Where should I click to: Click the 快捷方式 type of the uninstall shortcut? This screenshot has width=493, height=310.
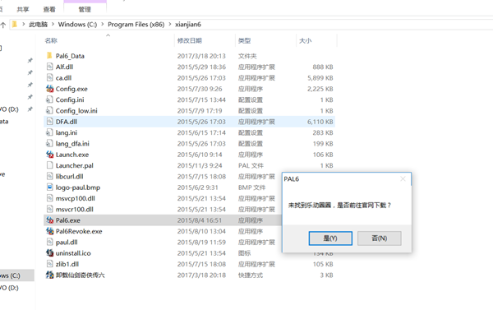[x=251, y=275]
